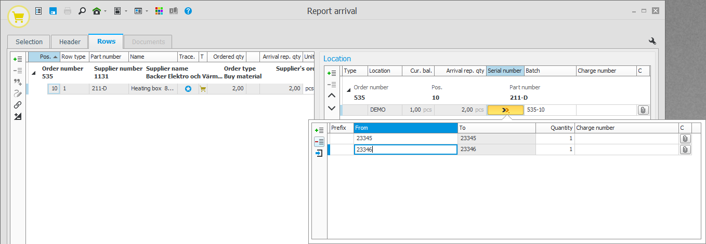This screenshot has width=706, height=244.
Task: Sort by the Pos. column header
Action: (45, 57)
